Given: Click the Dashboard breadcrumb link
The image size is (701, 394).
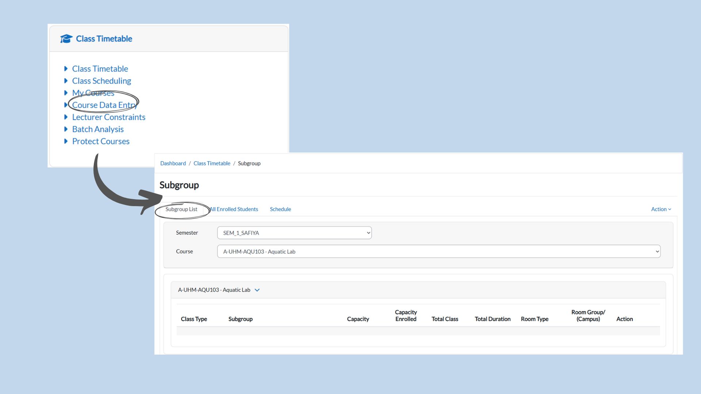Looking at the screenshot, I should [173, 163].
